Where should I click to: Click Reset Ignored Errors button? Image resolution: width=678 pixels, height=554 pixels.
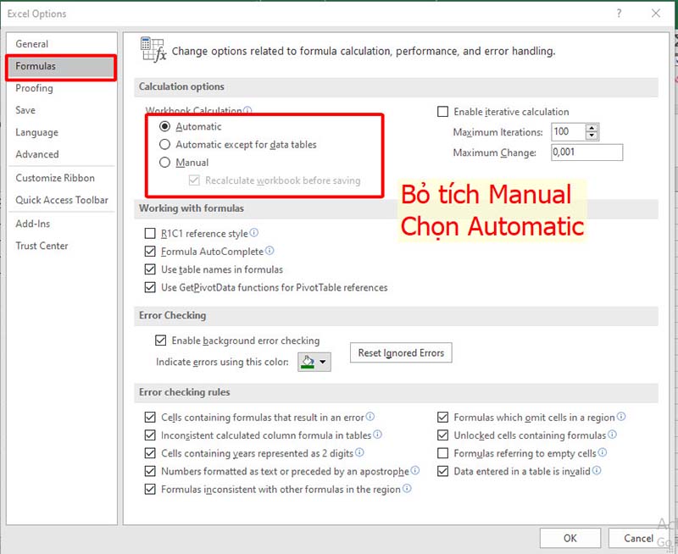click(x=401, y=352)
